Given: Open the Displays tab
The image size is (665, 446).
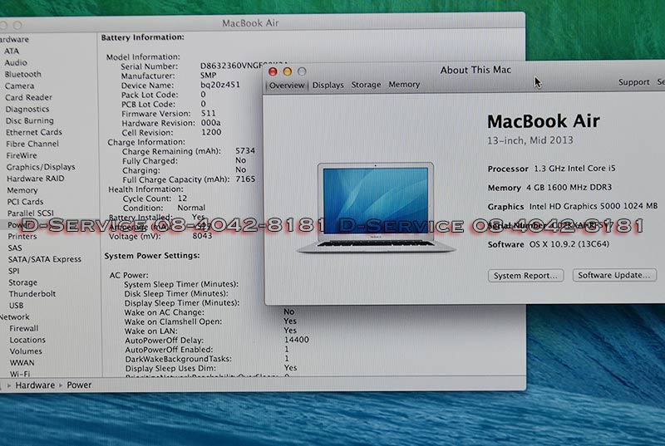Looking at the screenshot, I should [328, 86].
